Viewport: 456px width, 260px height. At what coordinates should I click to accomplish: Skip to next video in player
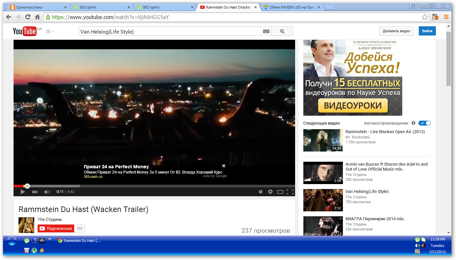coord(35,192)
